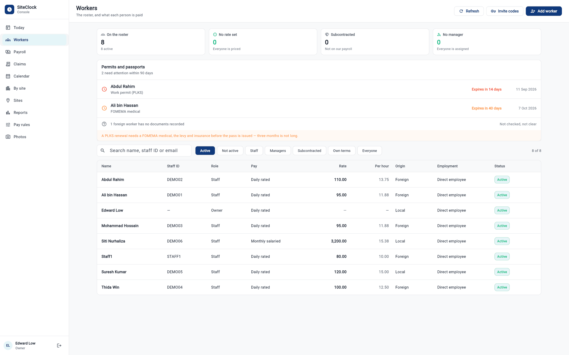Click the Photos camera icon in sidebar
The height and width of the screenshot is (355, 569).
(8, 137)
